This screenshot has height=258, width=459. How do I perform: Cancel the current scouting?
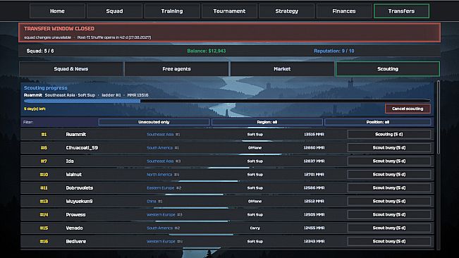pyautogui.click(x=408, y=109)
